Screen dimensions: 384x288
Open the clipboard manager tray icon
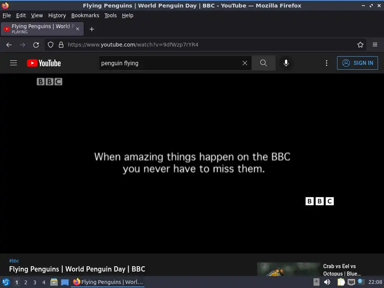(341, 282)
